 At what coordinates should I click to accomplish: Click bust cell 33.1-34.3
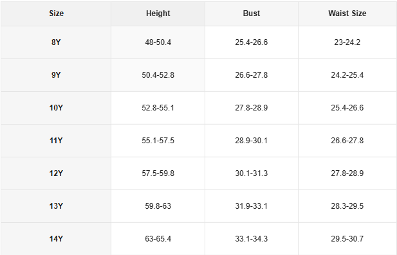(252, 239)
